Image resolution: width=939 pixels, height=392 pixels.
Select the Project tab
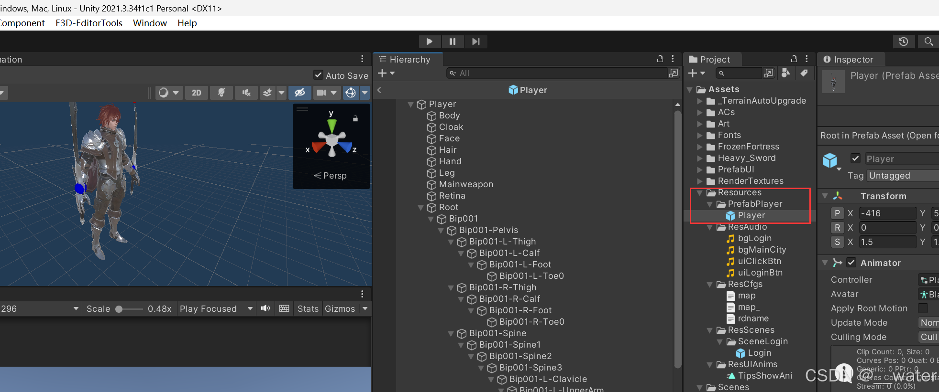tap(712, 59)
